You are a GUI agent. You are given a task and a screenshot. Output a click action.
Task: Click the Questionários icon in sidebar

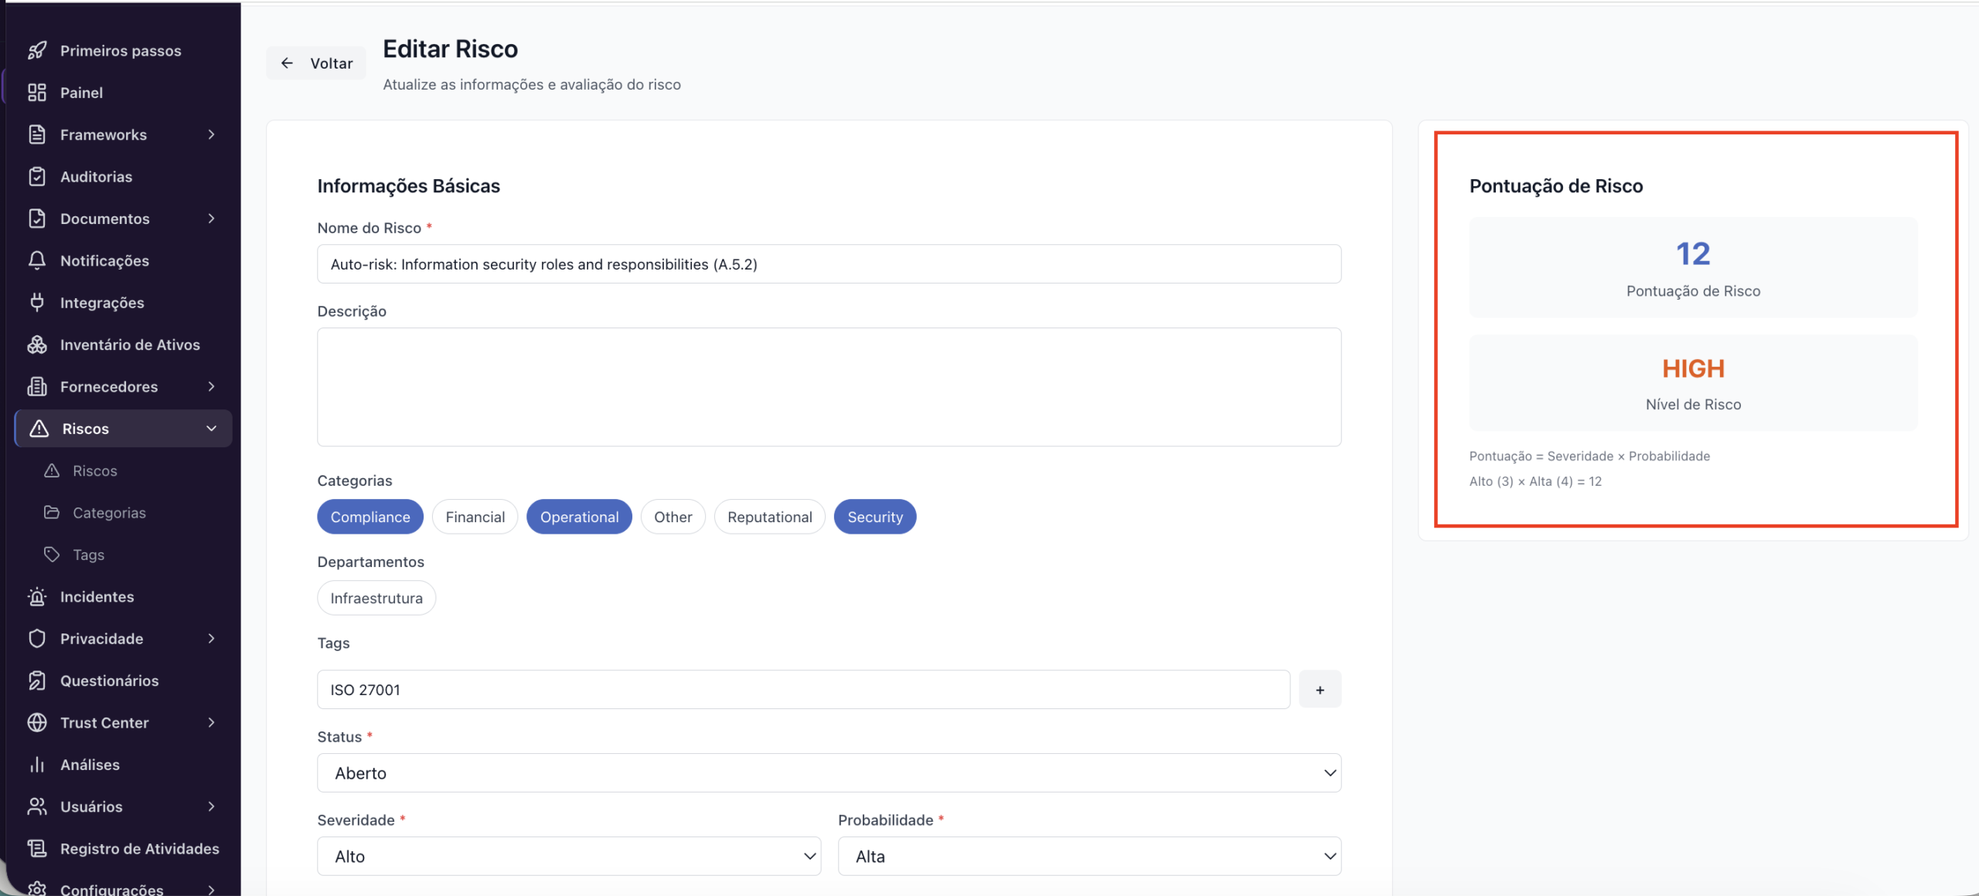[37, 680]
